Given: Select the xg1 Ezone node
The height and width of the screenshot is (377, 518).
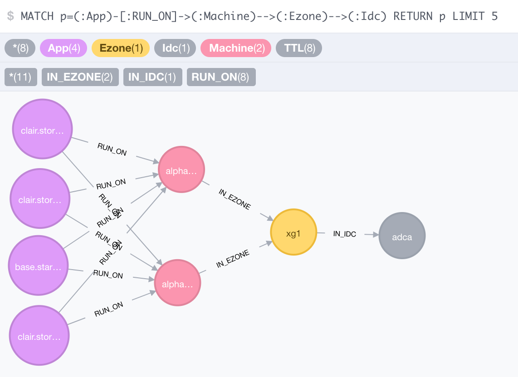Looking at the screenshot, I should 293,232.
